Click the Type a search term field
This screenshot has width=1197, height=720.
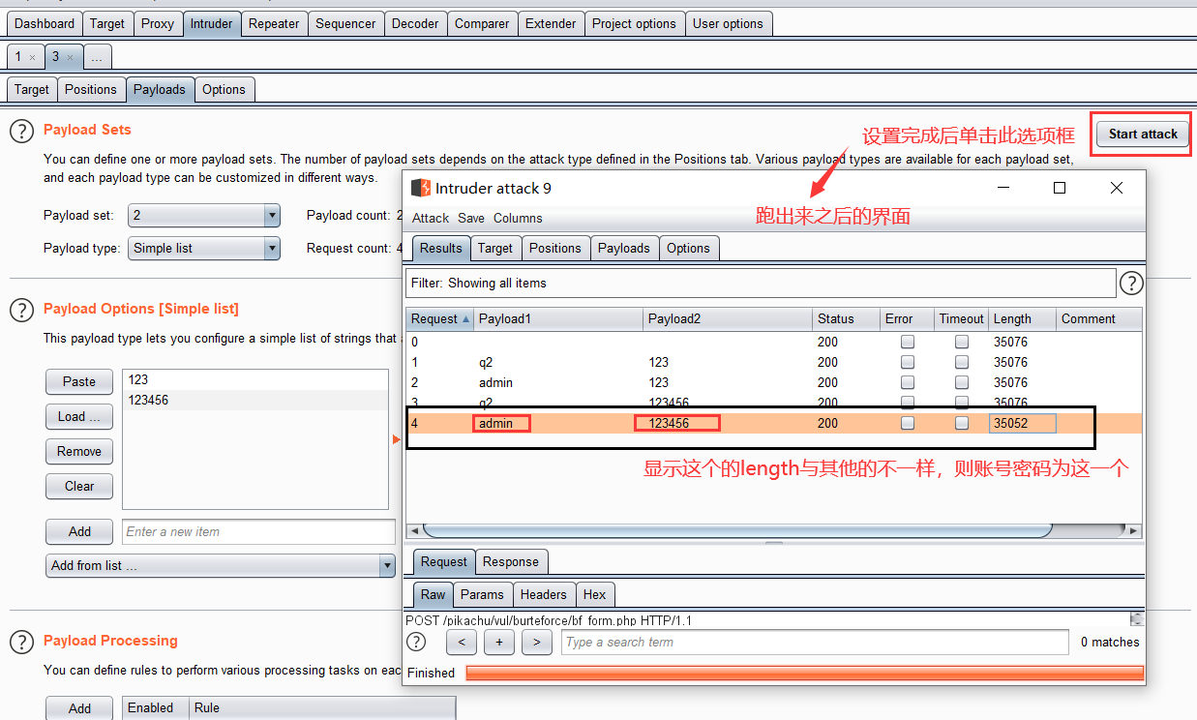pyautogui.click(x=815, y=642)
